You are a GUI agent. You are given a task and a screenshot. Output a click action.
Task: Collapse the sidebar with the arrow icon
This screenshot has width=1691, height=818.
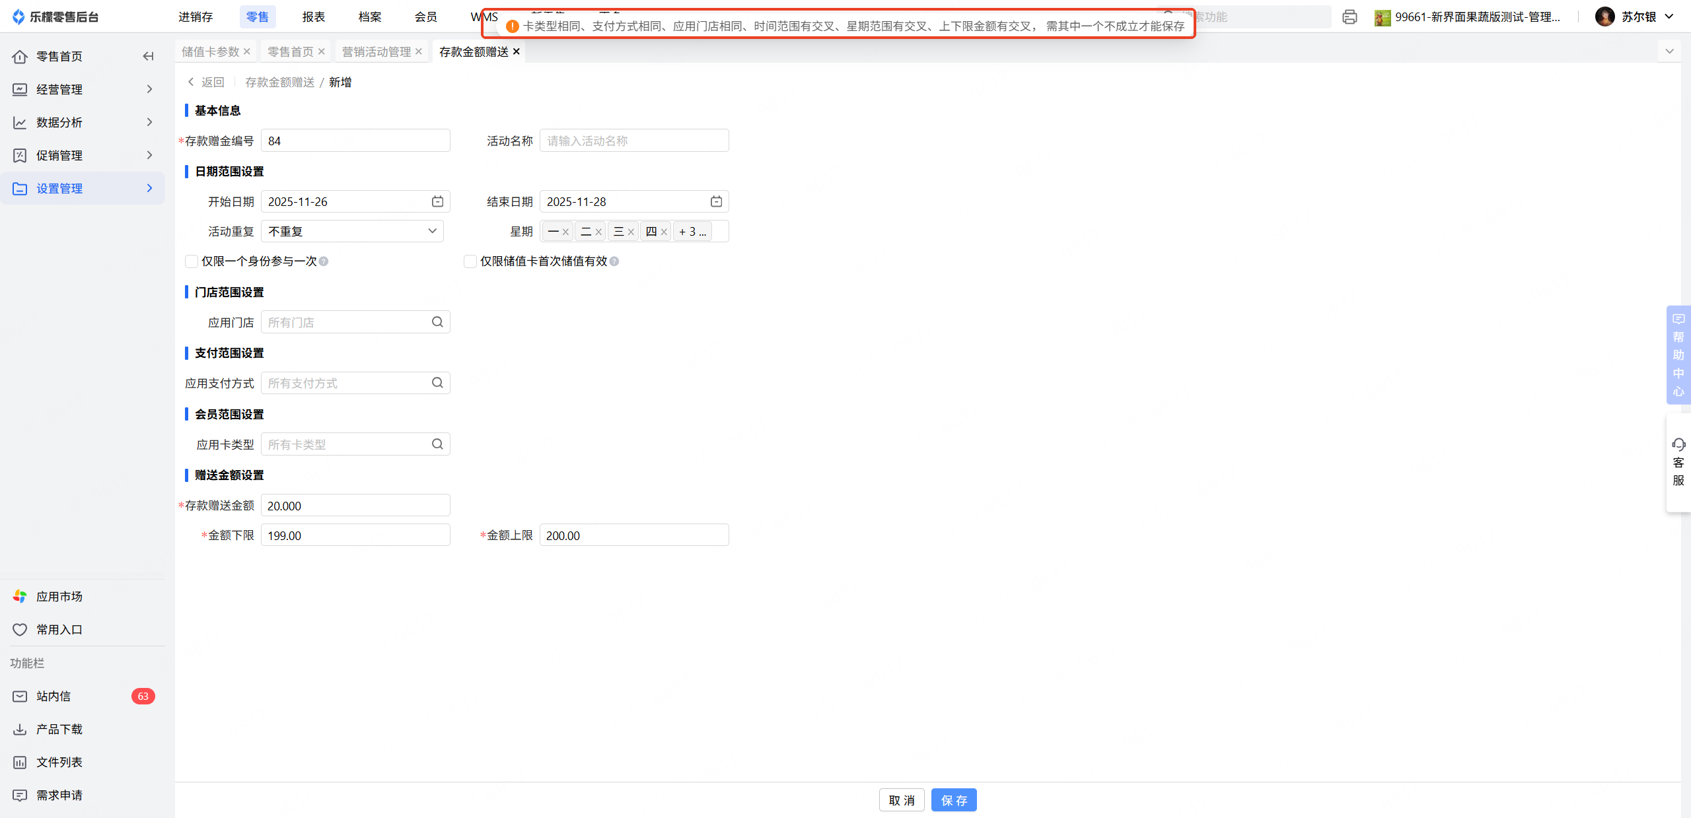point(148,56)
